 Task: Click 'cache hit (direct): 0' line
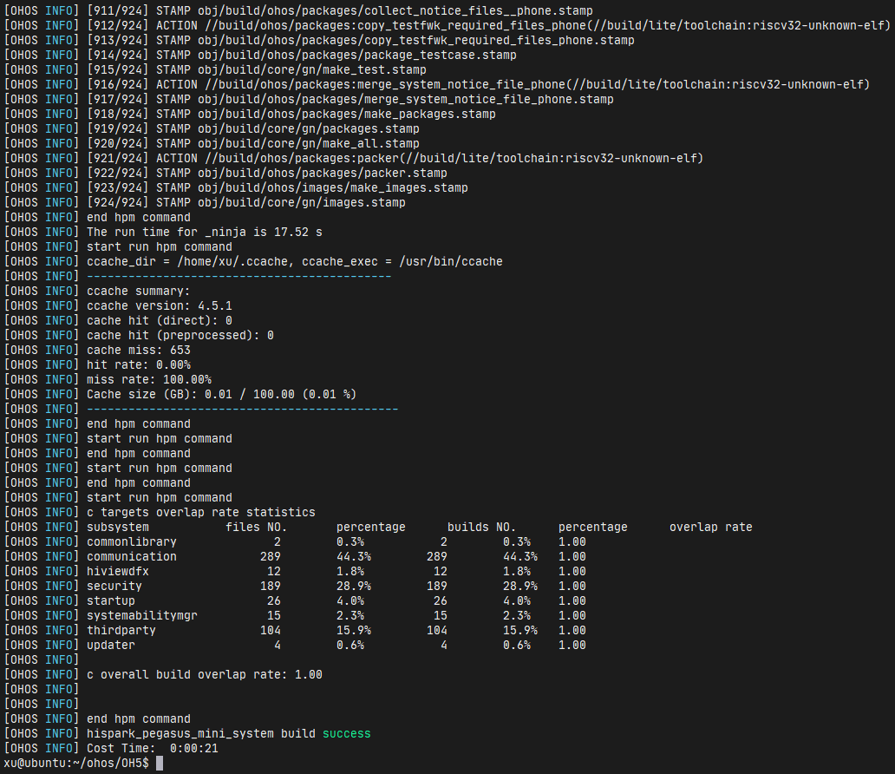(160, 320)
